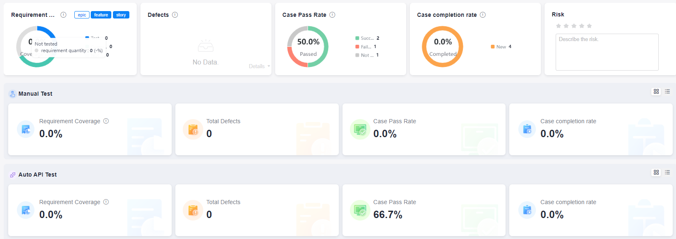Click info icon next to Defects title
Screen dimensions: 676x239
pyautogui.click(x=175, y=15)
